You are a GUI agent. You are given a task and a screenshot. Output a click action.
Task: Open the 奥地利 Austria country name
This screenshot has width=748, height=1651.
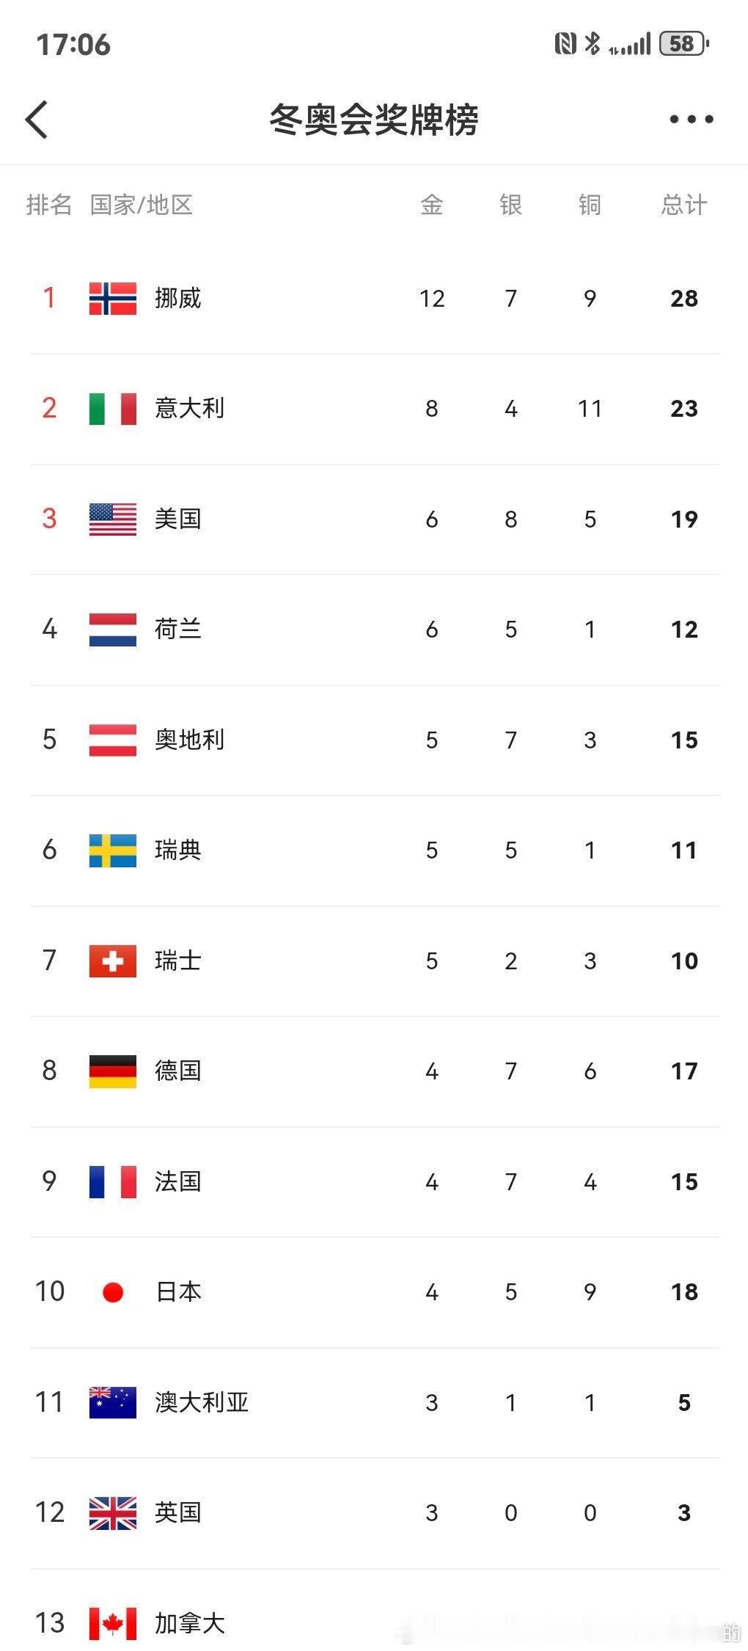coord(190,740)
